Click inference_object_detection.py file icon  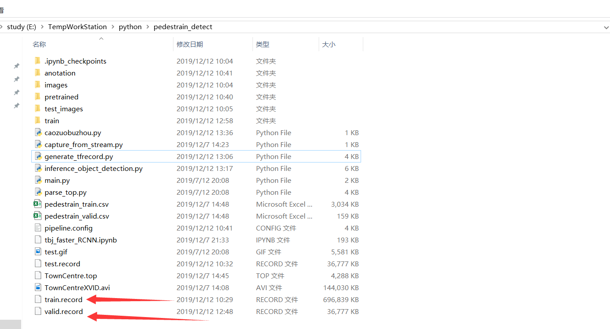click(x=38, y=168)
